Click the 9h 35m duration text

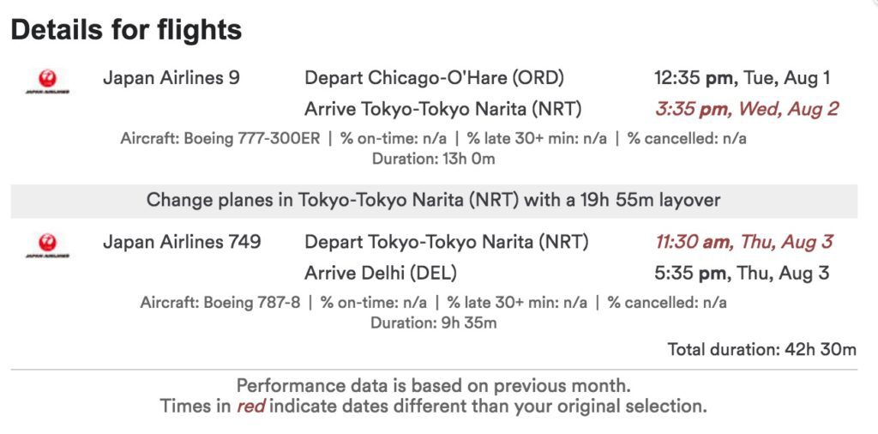point(433,322)
